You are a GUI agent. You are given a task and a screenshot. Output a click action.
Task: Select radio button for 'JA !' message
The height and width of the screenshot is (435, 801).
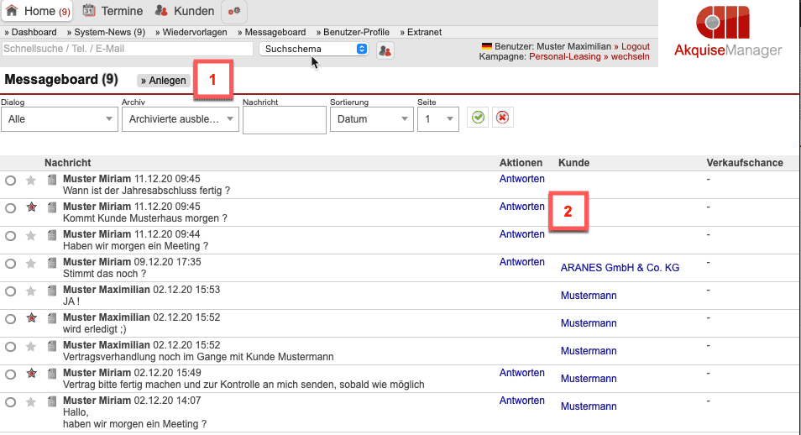(x=10, y=291)
